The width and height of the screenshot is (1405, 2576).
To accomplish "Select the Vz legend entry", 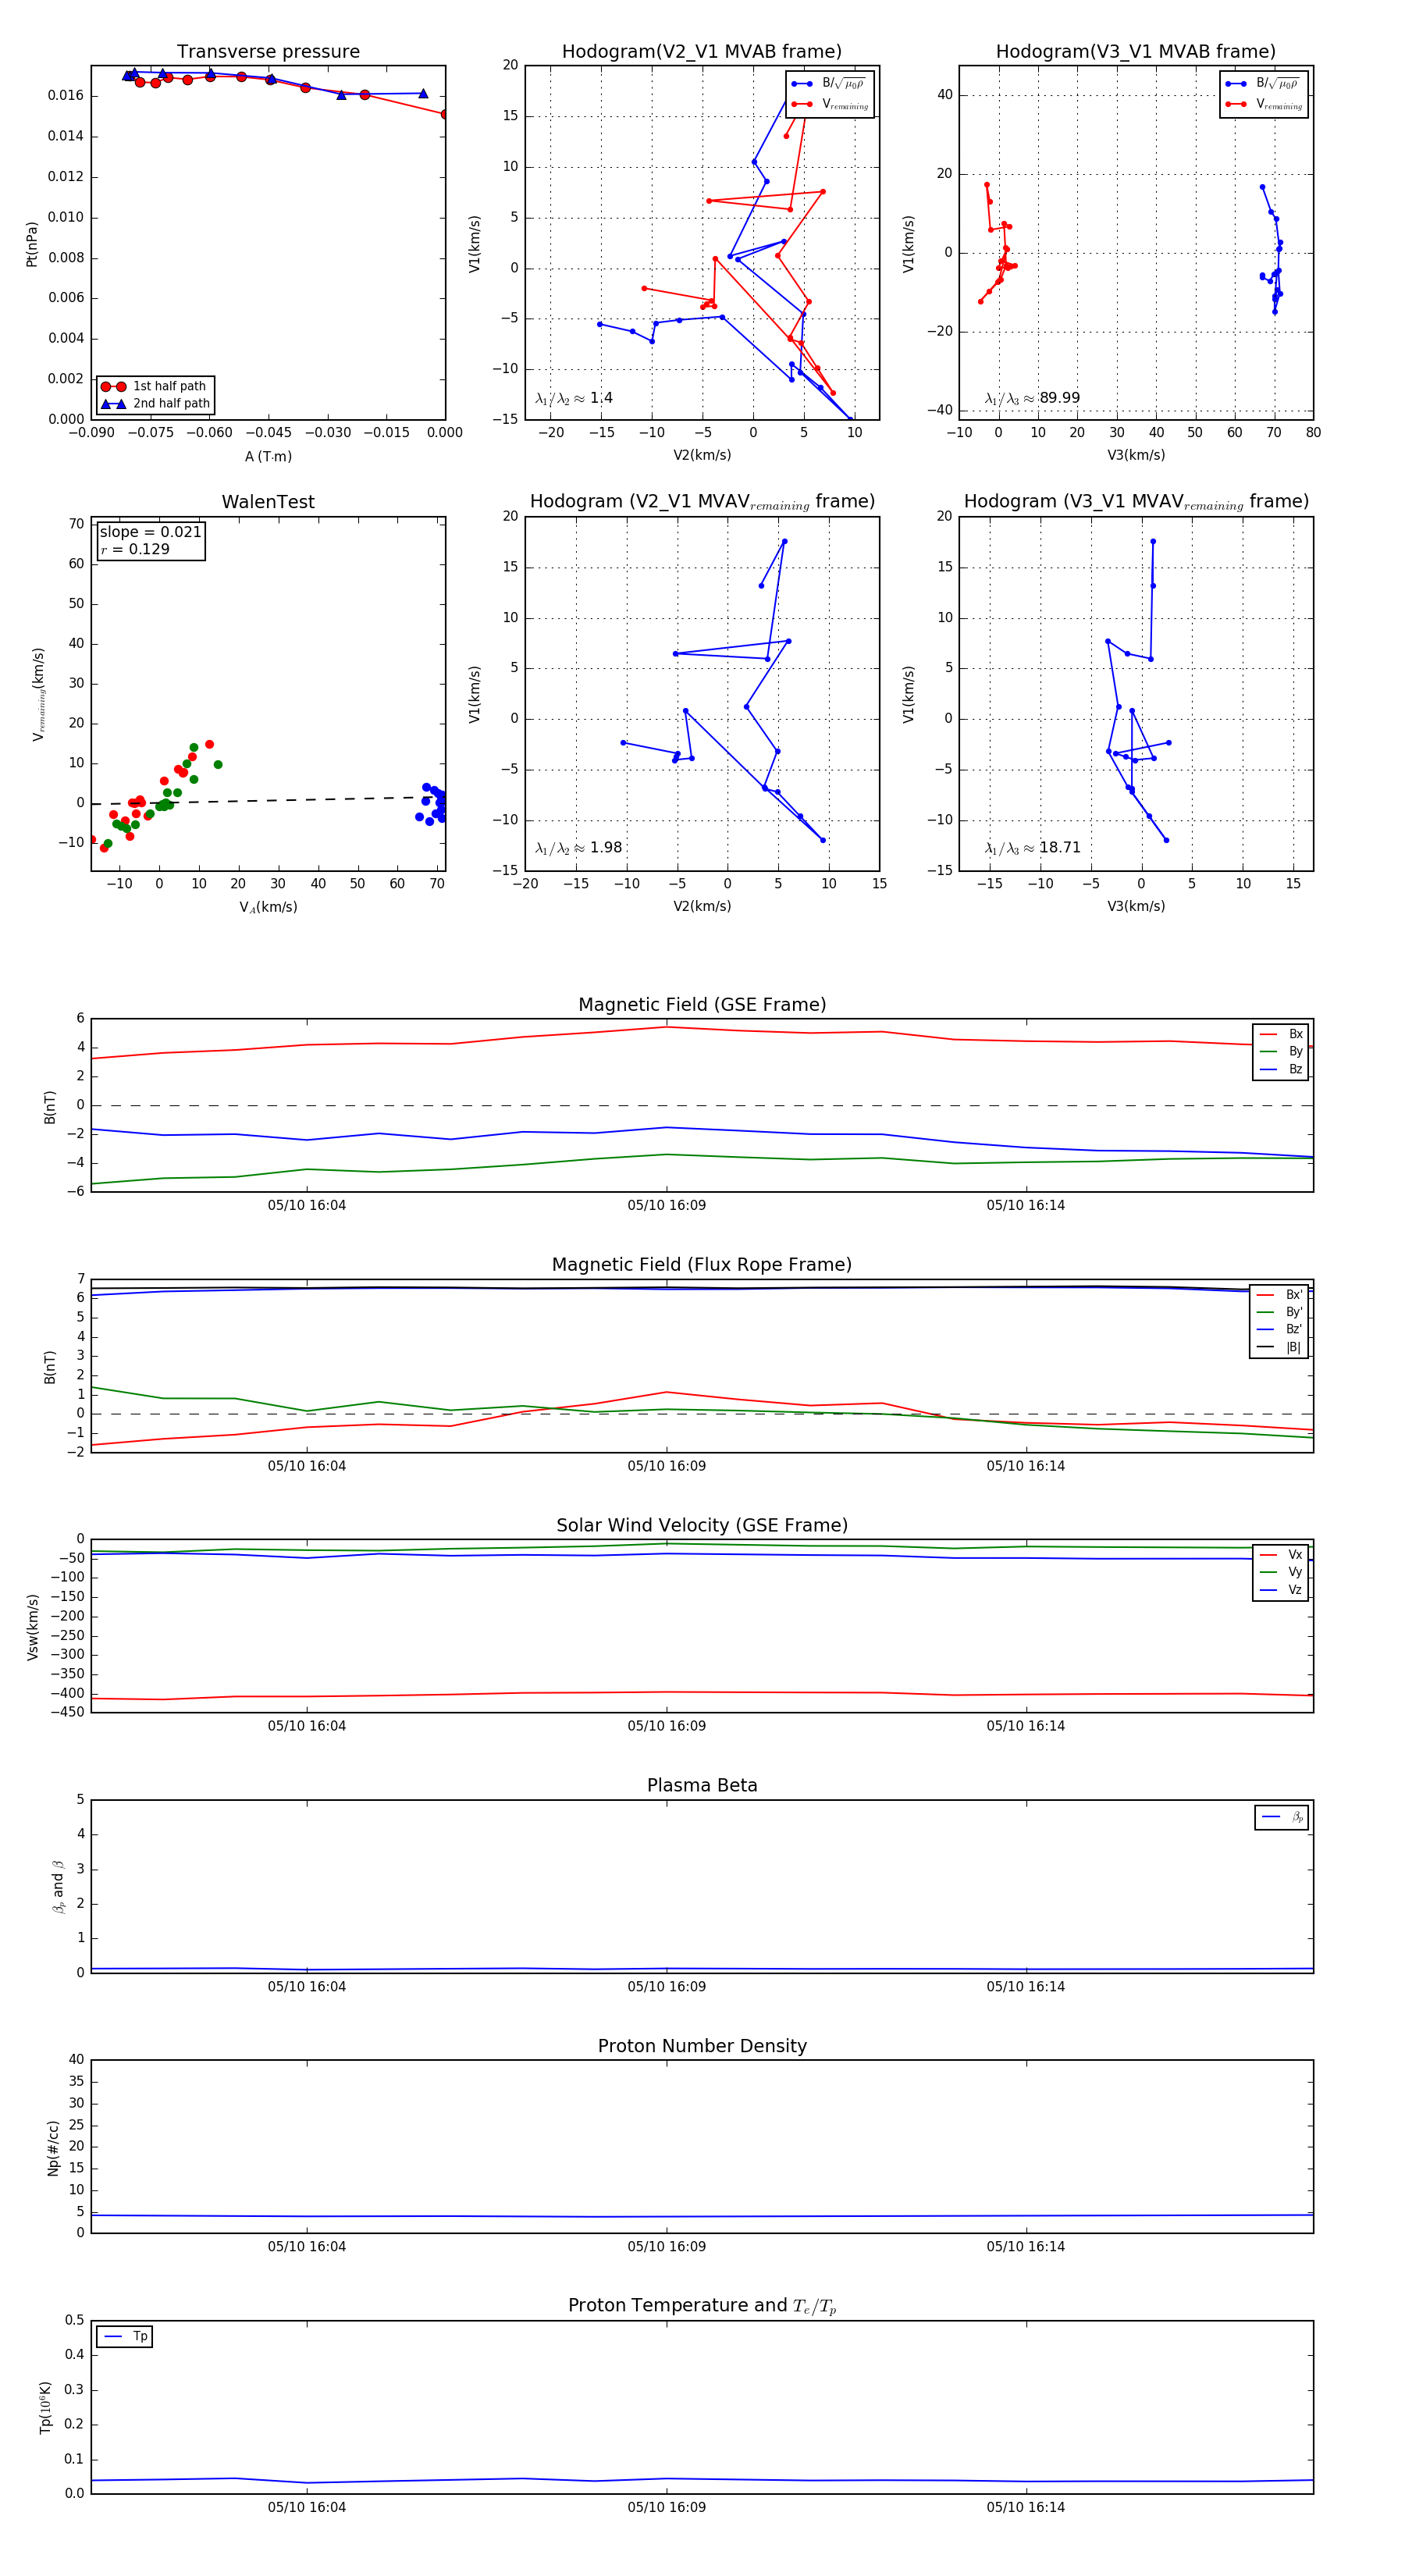I will click(1281, 1590).
